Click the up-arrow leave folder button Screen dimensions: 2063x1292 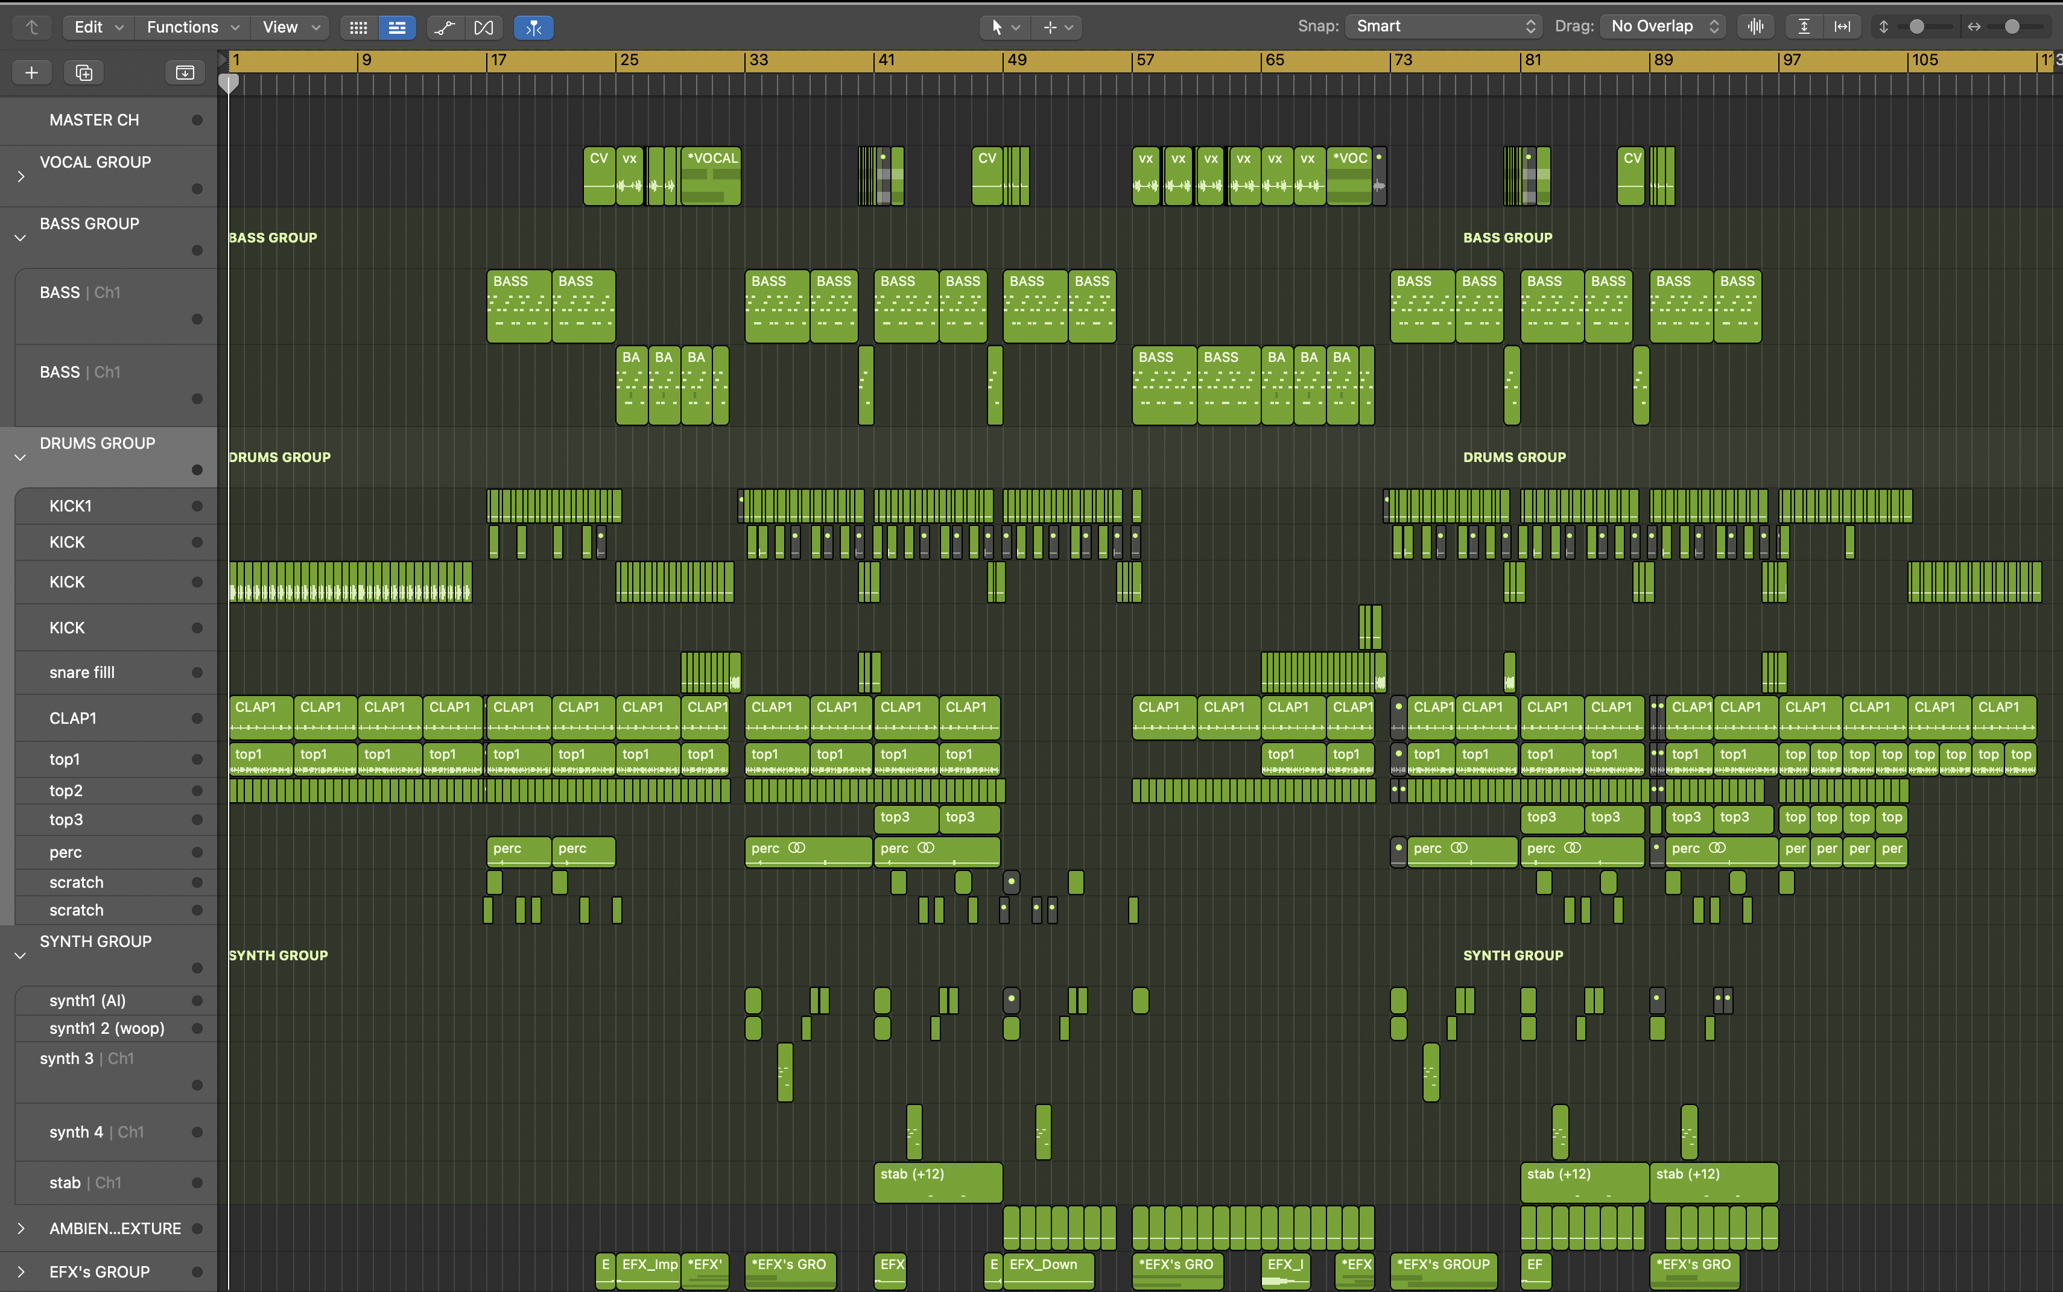(x=31, y=27)
